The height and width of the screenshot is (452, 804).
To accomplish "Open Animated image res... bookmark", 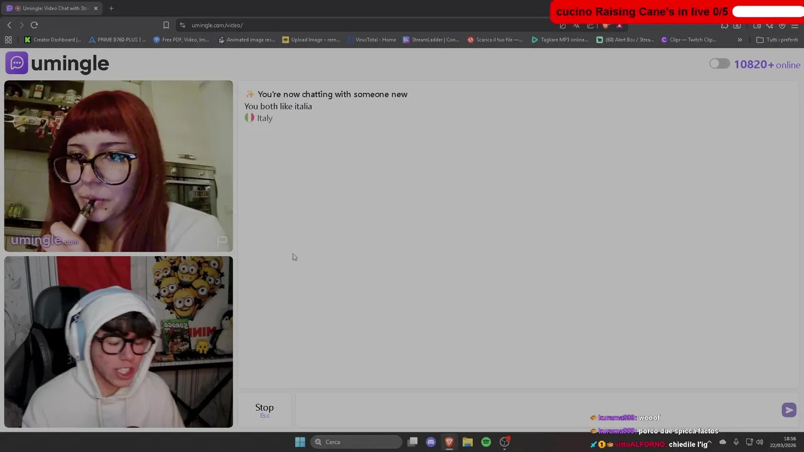I will coord(246,40).
